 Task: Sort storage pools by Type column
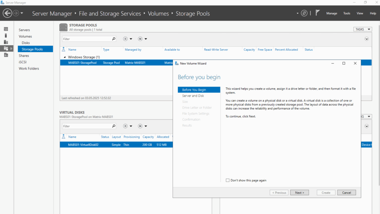106,50
